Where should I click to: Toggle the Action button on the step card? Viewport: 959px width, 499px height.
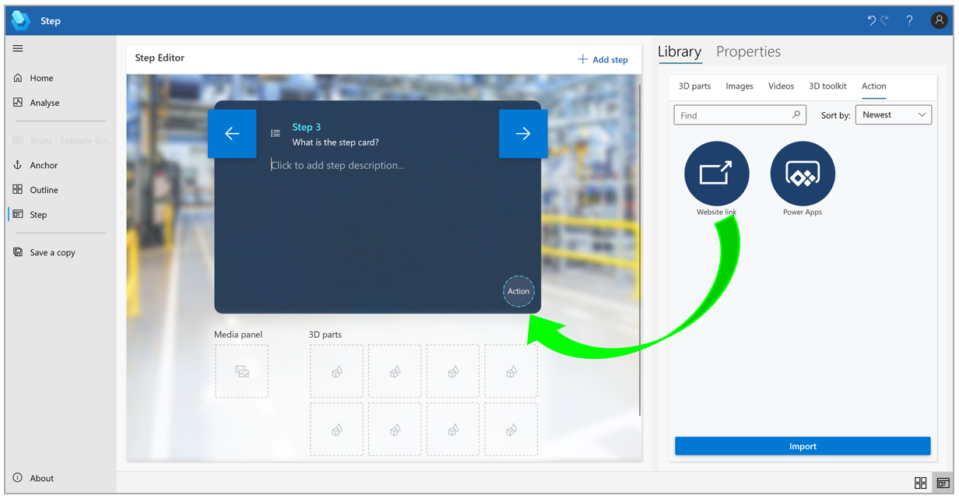[x=518, y=291]
